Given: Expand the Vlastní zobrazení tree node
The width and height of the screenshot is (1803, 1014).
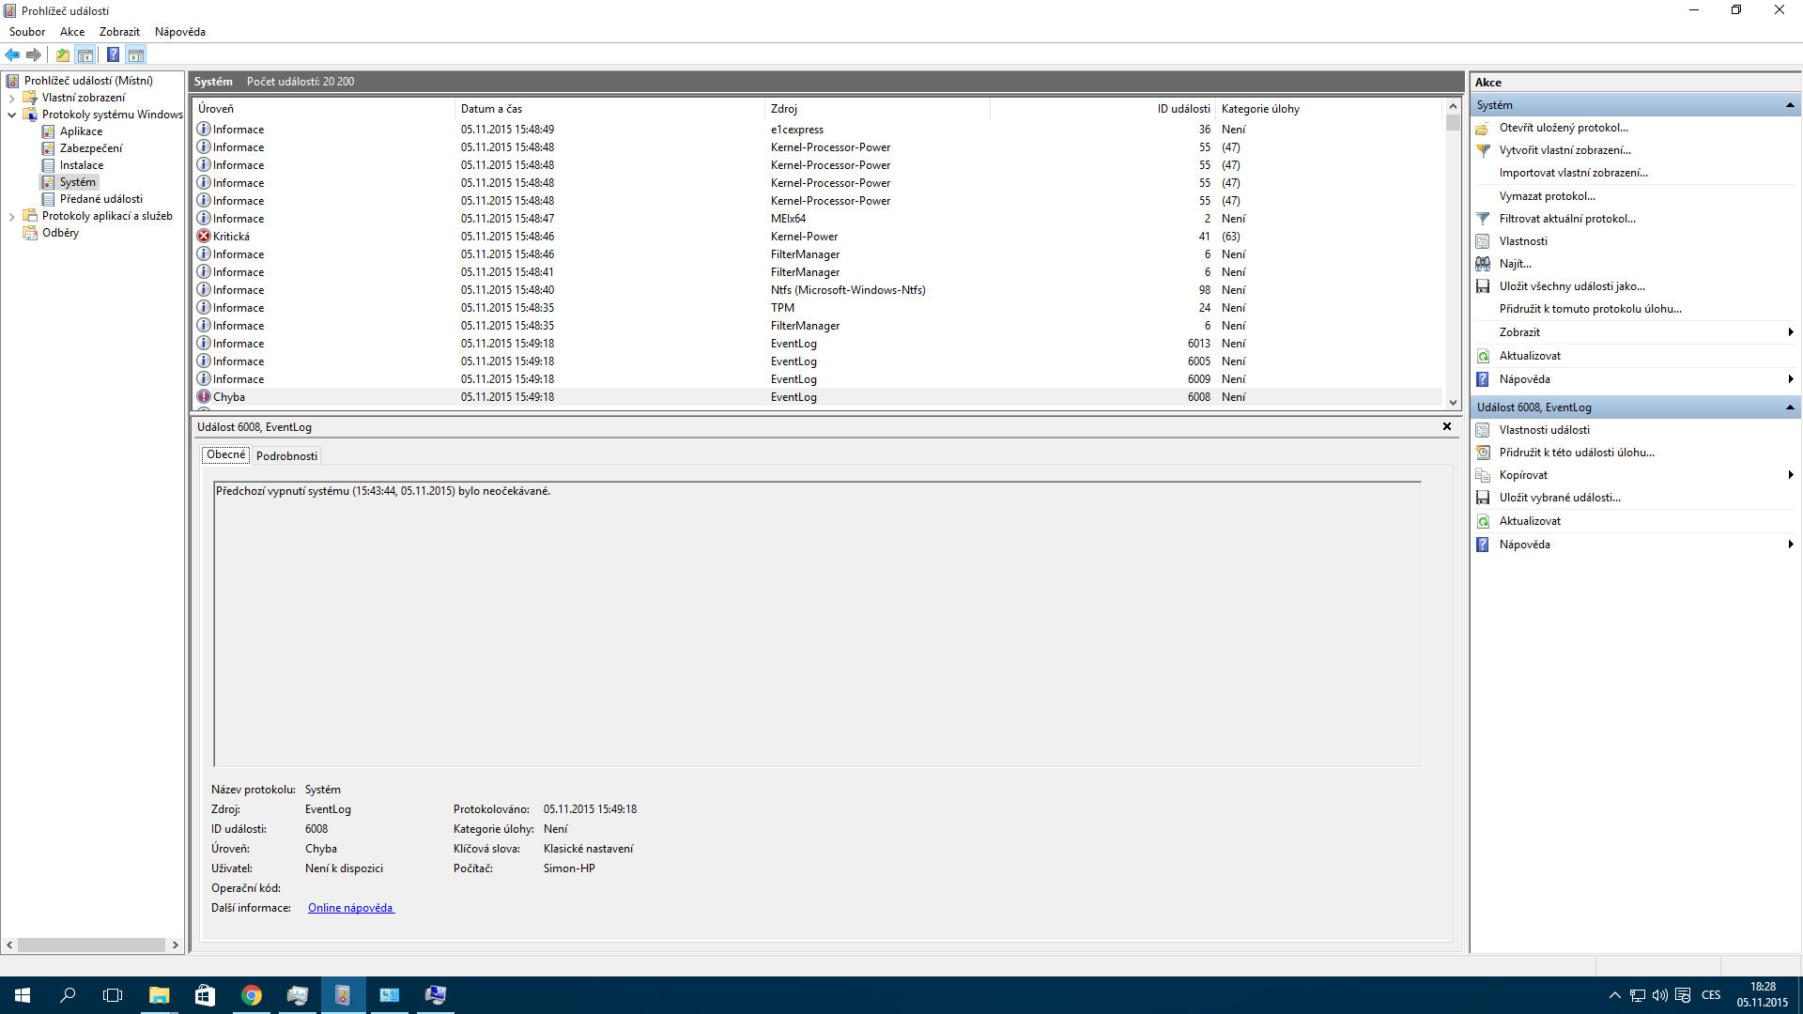Looking at the screenshot, I should (x=11, y=98).
